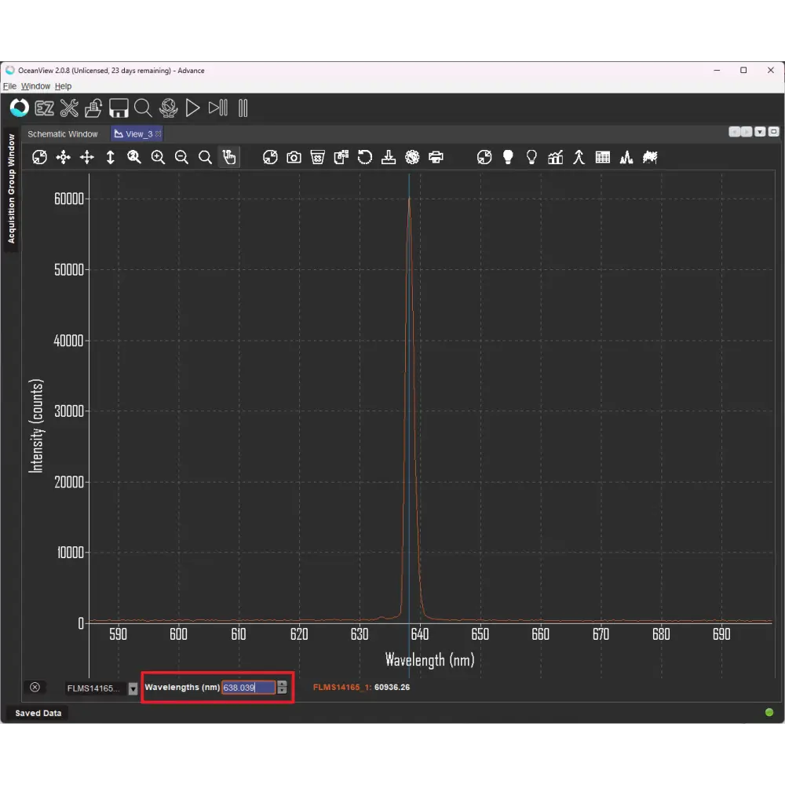
Task: Click the single-step acquisition button
Action: tap(217, 108)
